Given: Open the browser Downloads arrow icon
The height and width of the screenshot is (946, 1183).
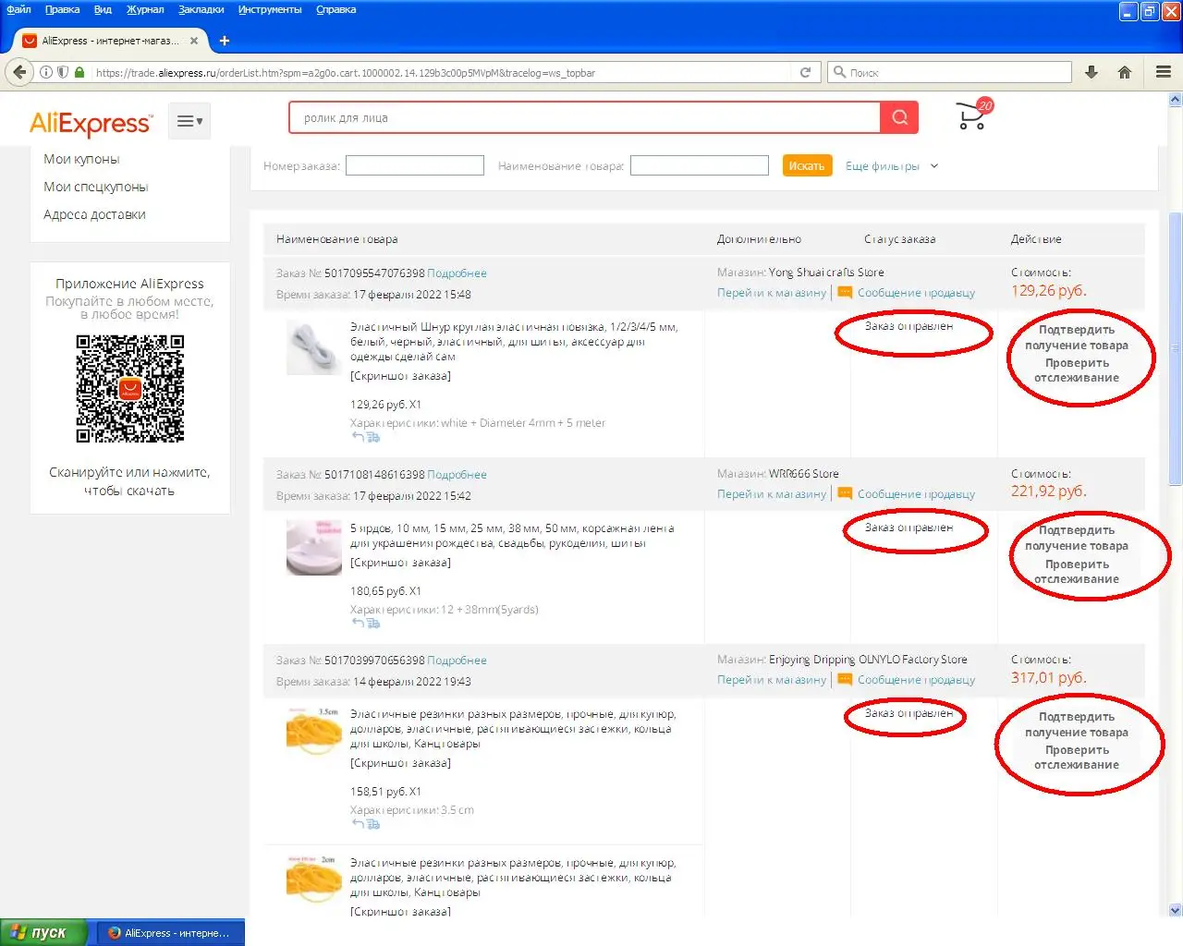Looking at the screenshot, I should [1092, 72].
